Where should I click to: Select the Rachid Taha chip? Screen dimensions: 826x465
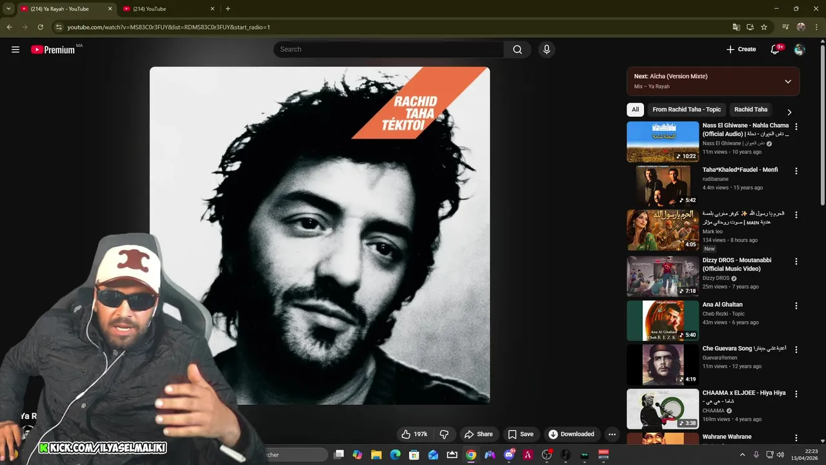[750, 109]
